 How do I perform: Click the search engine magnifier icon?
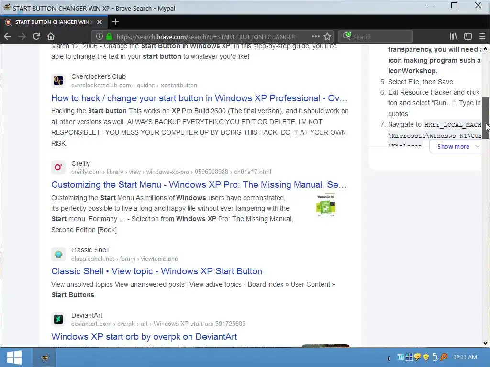pos(346,36)
